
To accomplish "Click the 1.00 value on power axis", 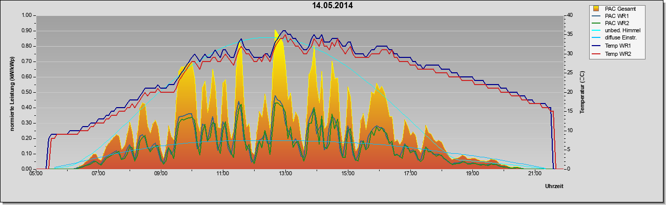I will pyautogui.click(x=26, y=15).
